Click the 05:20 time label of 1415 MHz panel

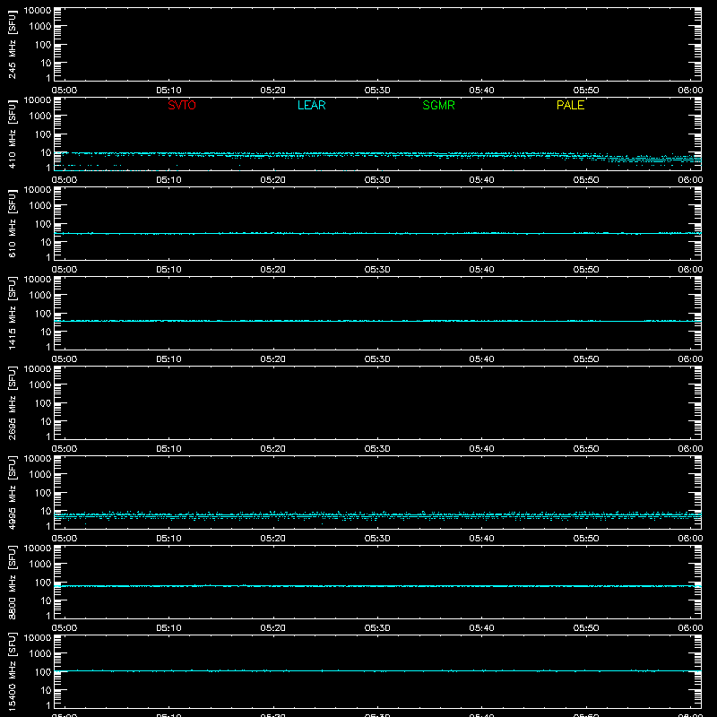click(x=273, y=359)
